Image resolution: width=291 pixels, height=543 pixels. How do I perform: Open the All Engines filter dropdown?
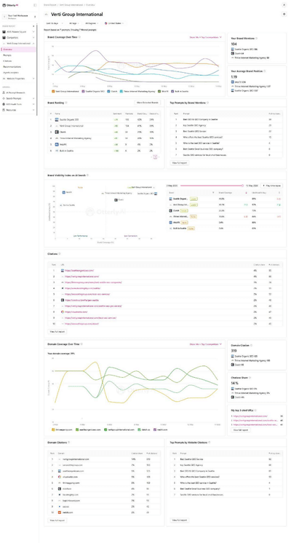(92, 23)
